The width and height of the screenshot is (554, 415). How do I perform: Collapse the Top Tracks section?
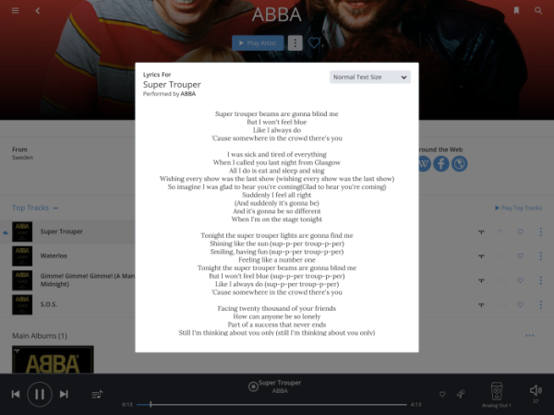(55, 207)
